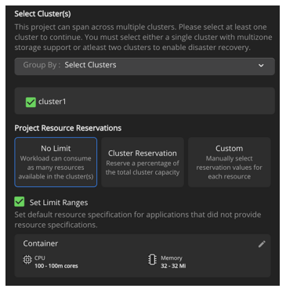The width and height of the screenshot is (286, 292).
Task: Click the CPU chip icon
Action: point(27,260)
